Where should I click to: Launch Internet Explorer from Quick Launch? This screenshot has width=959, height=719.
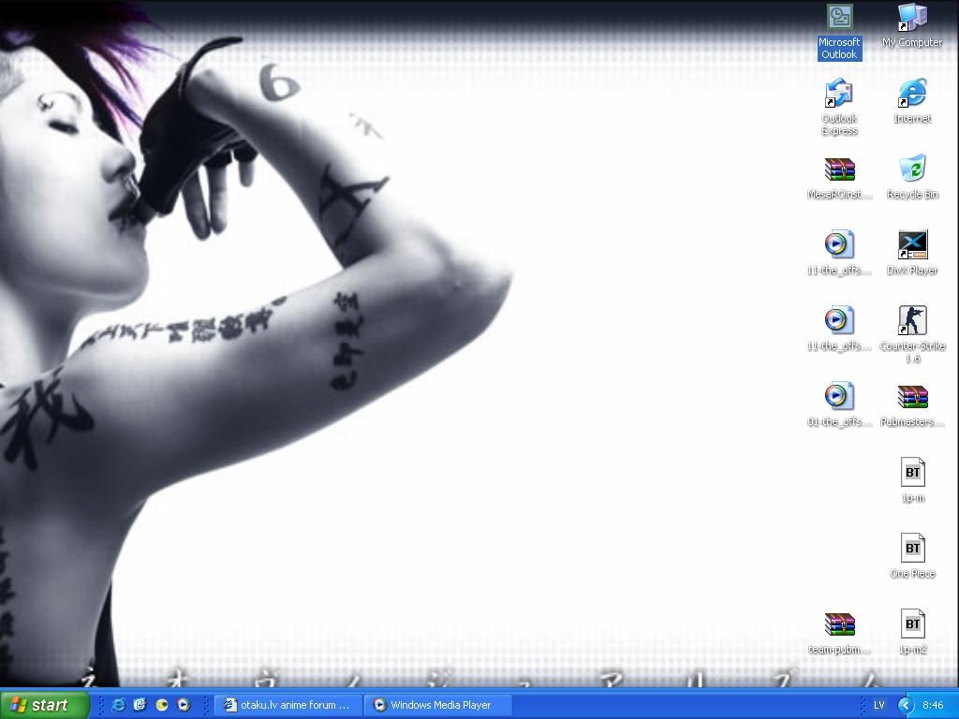(x=118, y=705)
